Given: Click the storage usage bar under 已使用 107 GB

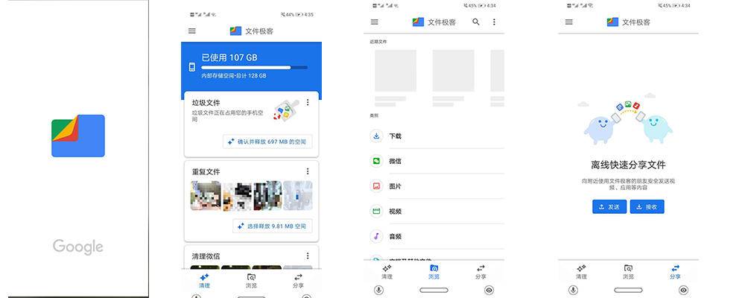Looking at the screenshot, I should pos(254,68).
